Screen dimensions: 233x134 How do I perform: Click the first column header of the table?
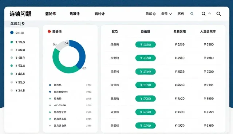click(115, 31)
